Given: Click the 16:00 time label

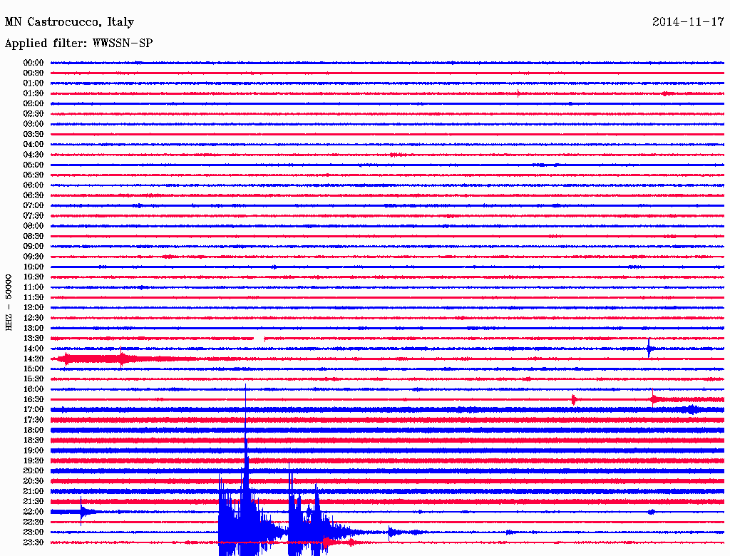Looking at the screenshot, I should click(x=34, y=389).
